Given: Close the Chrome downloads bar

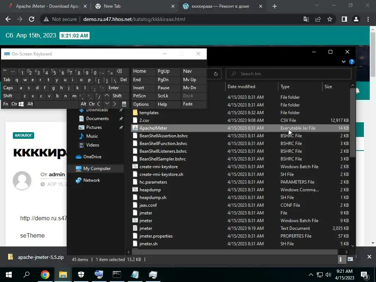Looking at the screenshot, I should pyautogui.click(x=369, y=257).
